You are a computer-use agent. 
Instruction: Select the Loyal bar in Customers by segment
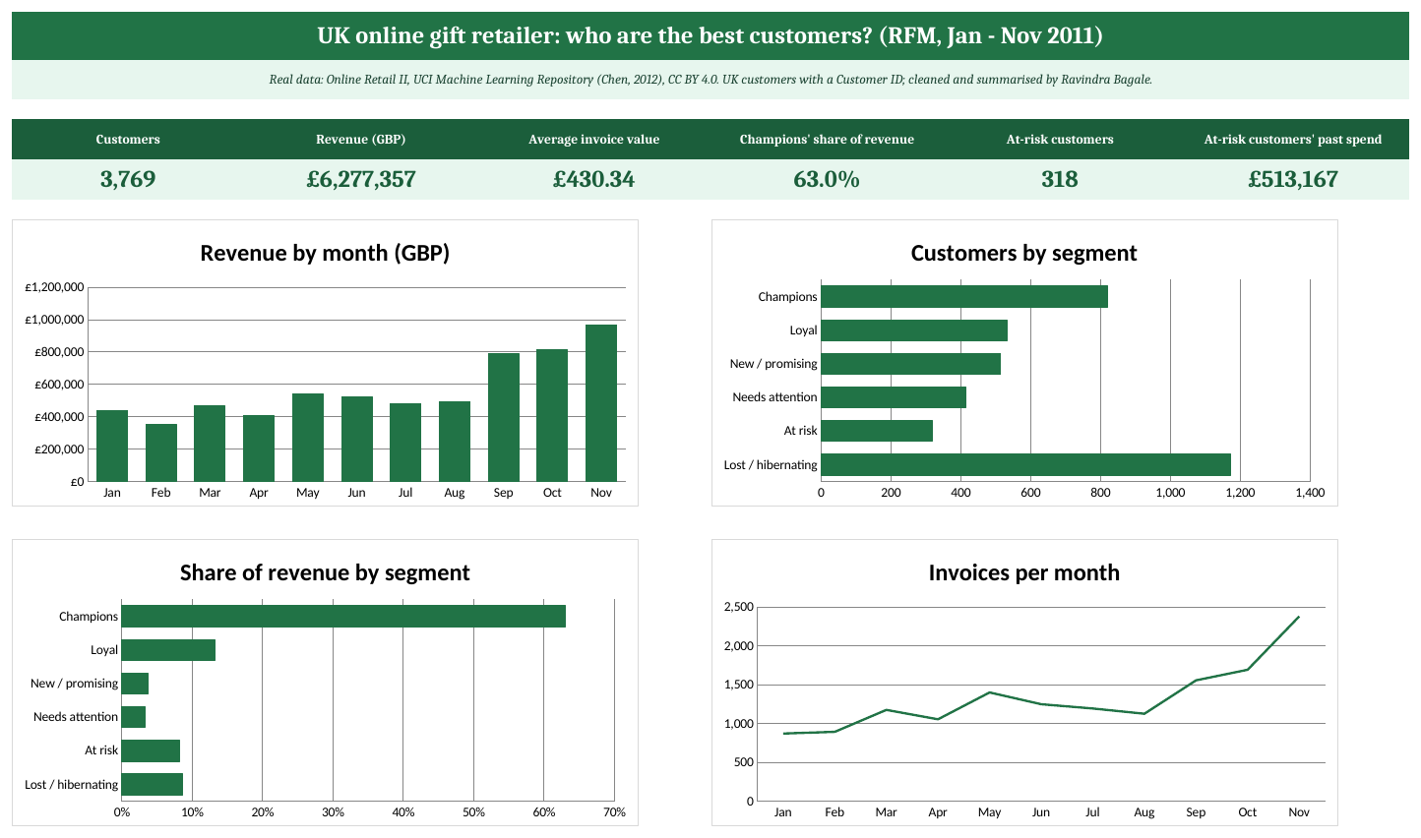pyautogui.click(x=914, y=330)
